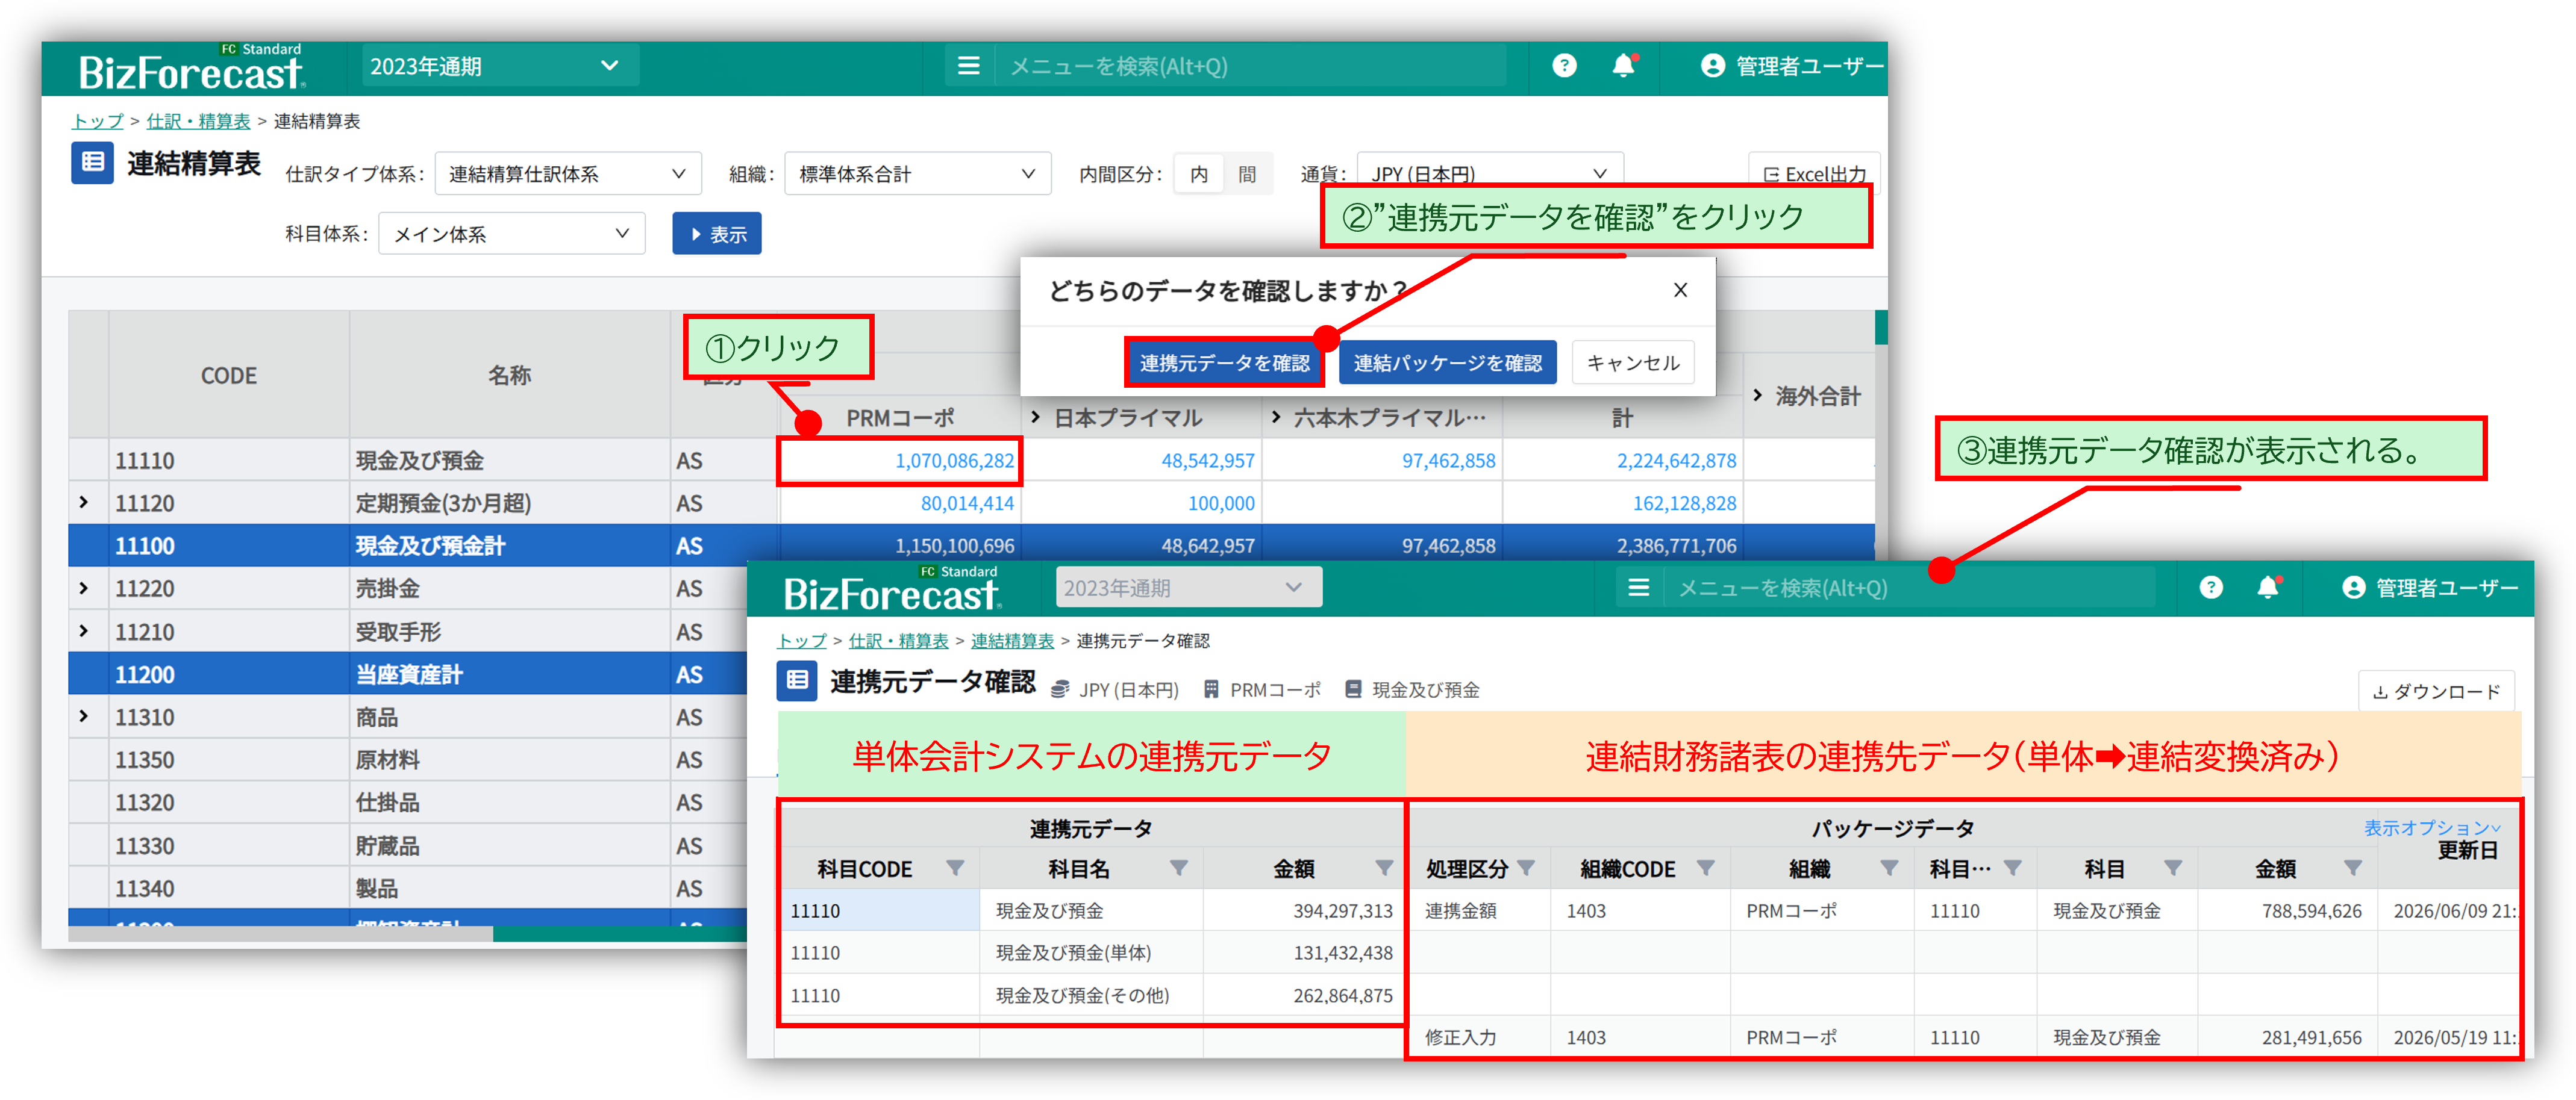Click filter icon on 科目CODE column
This screenshot has width=2576, height=1100.
tap(955, 867)
